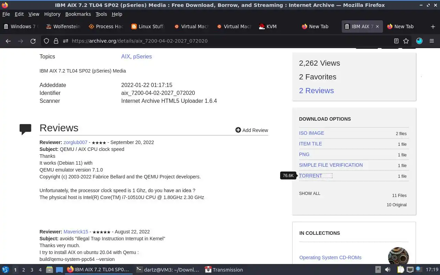Image resolution: width=440 pixels, height=275 pixels.
Task: Switch to the Linux Stuff tab
Action: (x=148, y=26)
